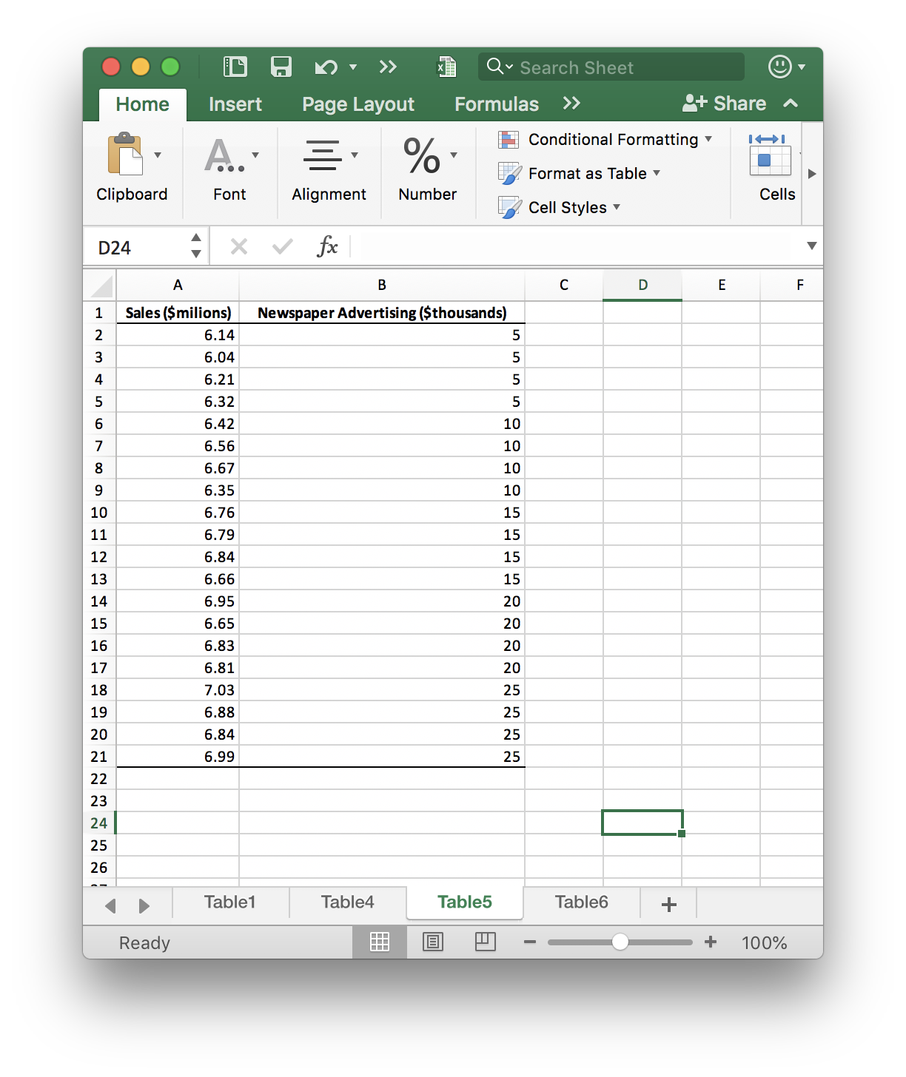Viewport: 906px width, 1077px height.
Task: Switch to Normal view
Action: (380, 942)
